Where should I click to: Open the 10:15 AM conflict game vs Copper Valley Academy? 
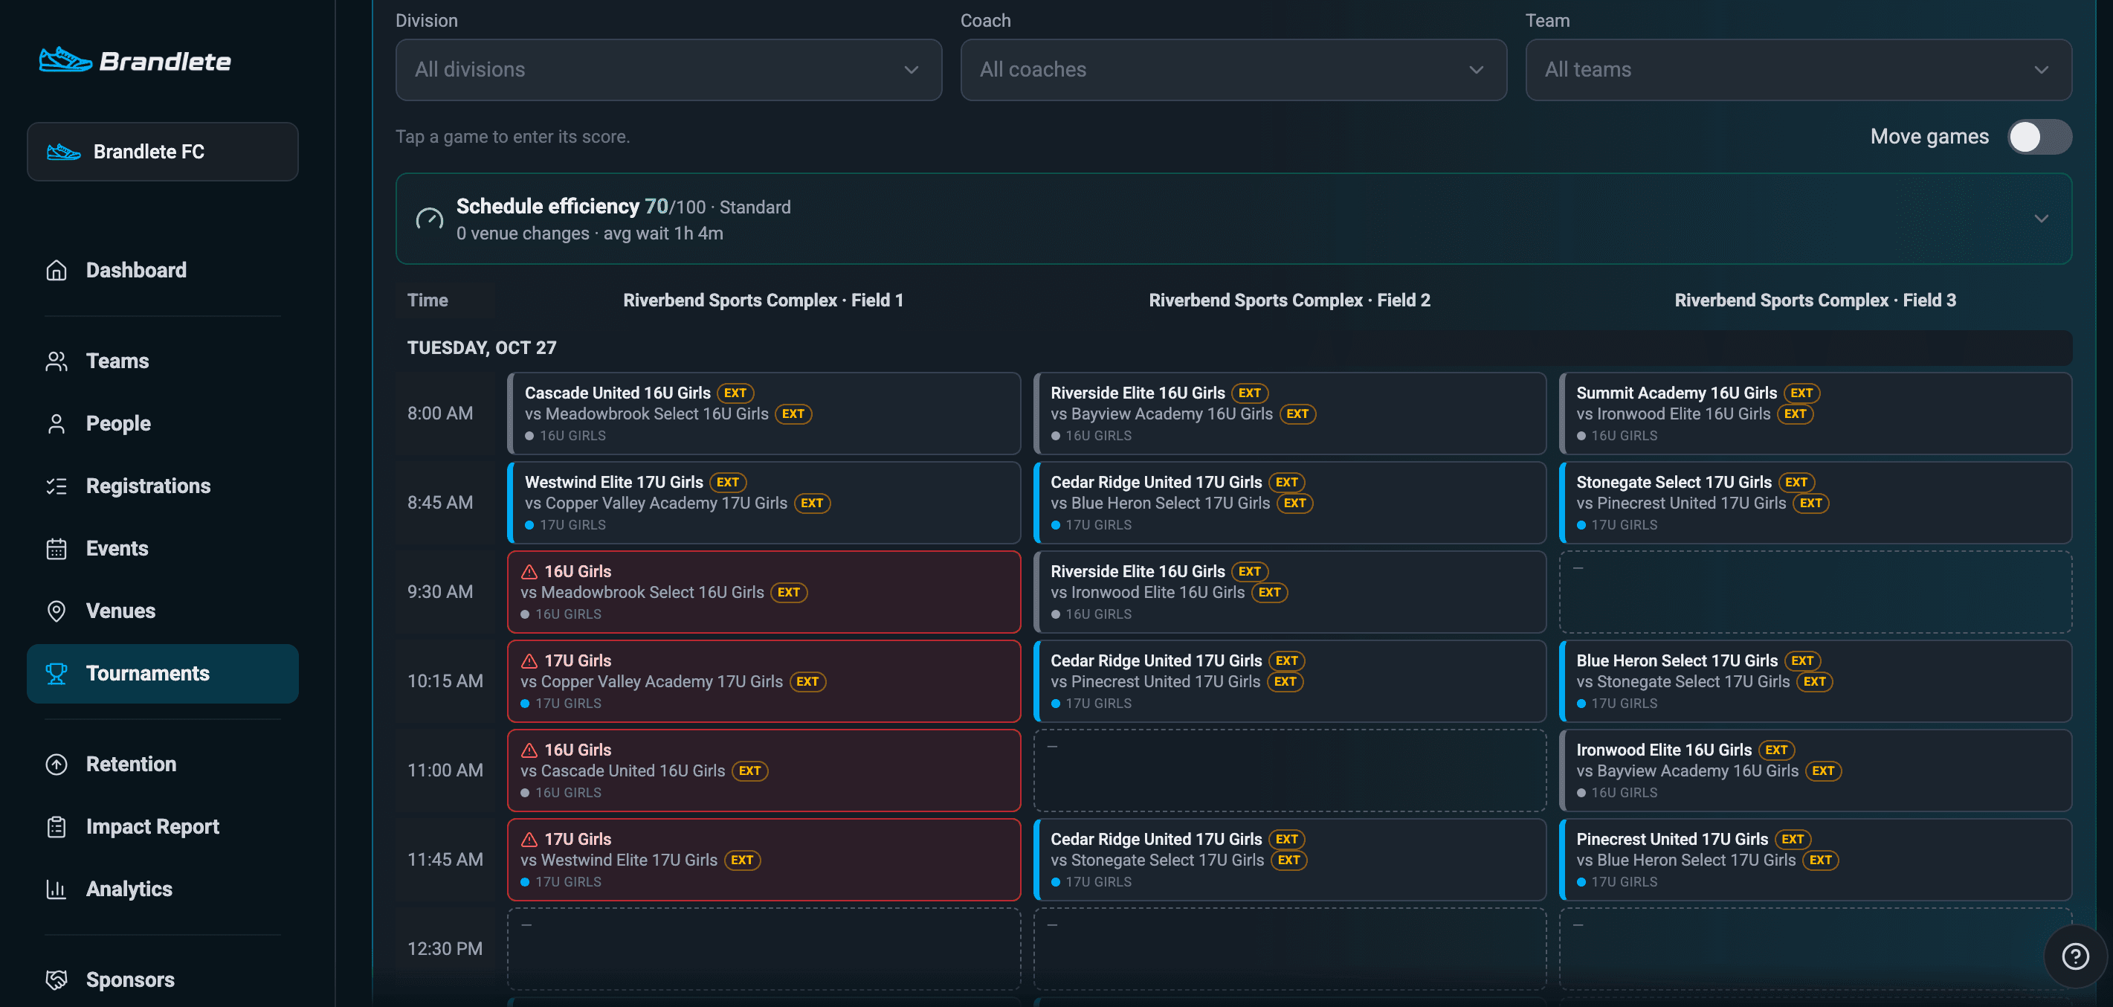tap(764, 681)
